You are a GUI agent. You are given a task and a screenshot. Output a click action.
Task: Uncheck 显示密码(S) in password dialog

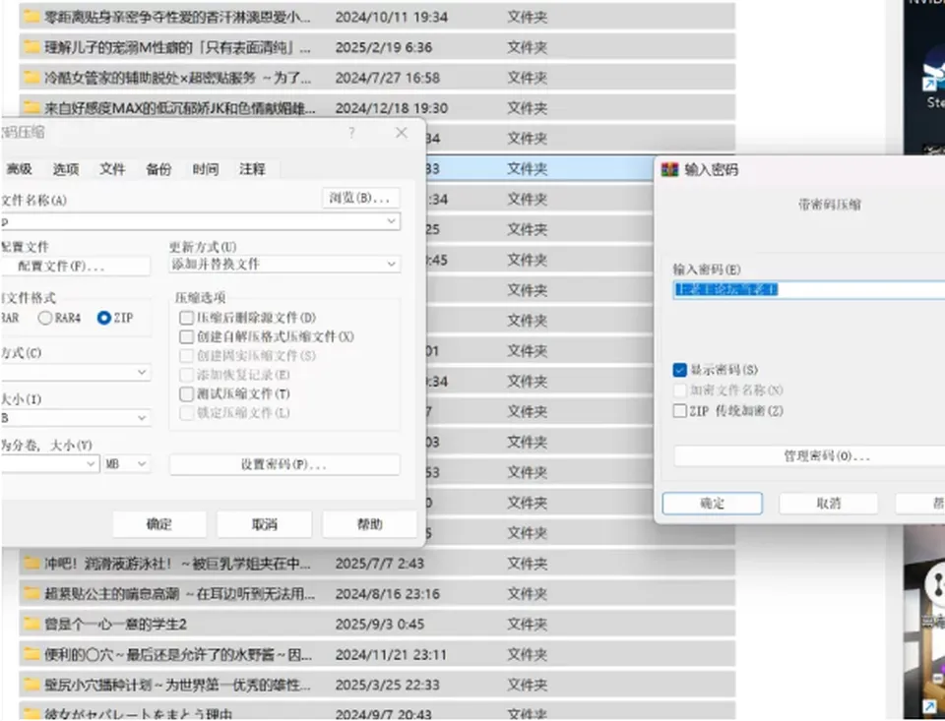click(680, 370)
